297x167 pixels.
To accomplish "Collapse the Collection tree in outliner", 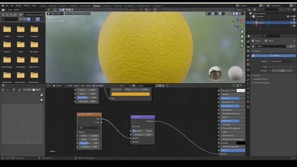I will [x=251, y=17].
